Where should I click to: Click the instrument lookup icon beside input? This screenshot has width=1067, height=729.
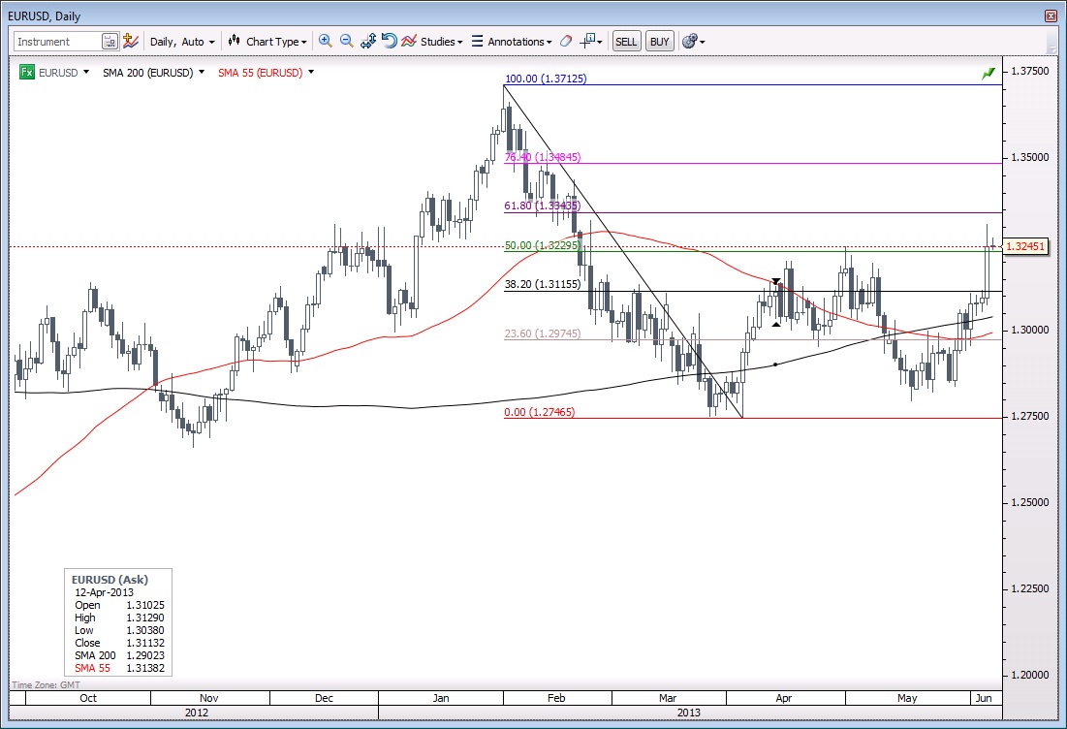[x=110, y=42]
